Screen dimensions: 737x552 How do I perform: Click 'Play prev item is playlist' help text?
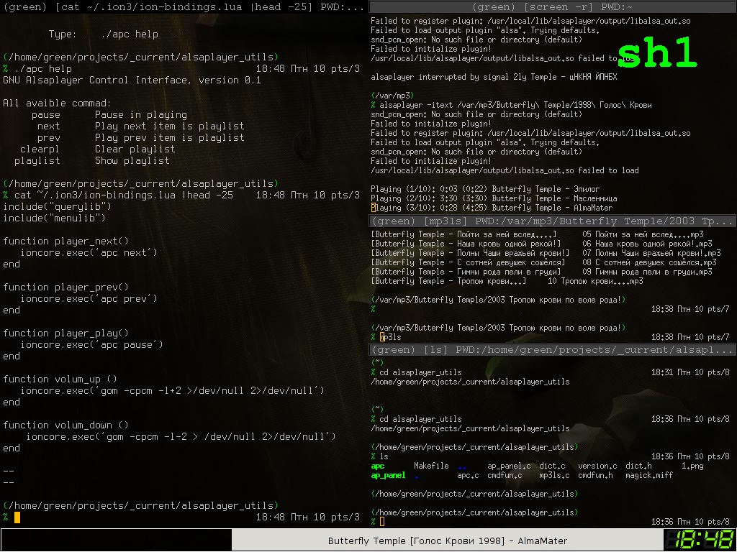point(169,137)
